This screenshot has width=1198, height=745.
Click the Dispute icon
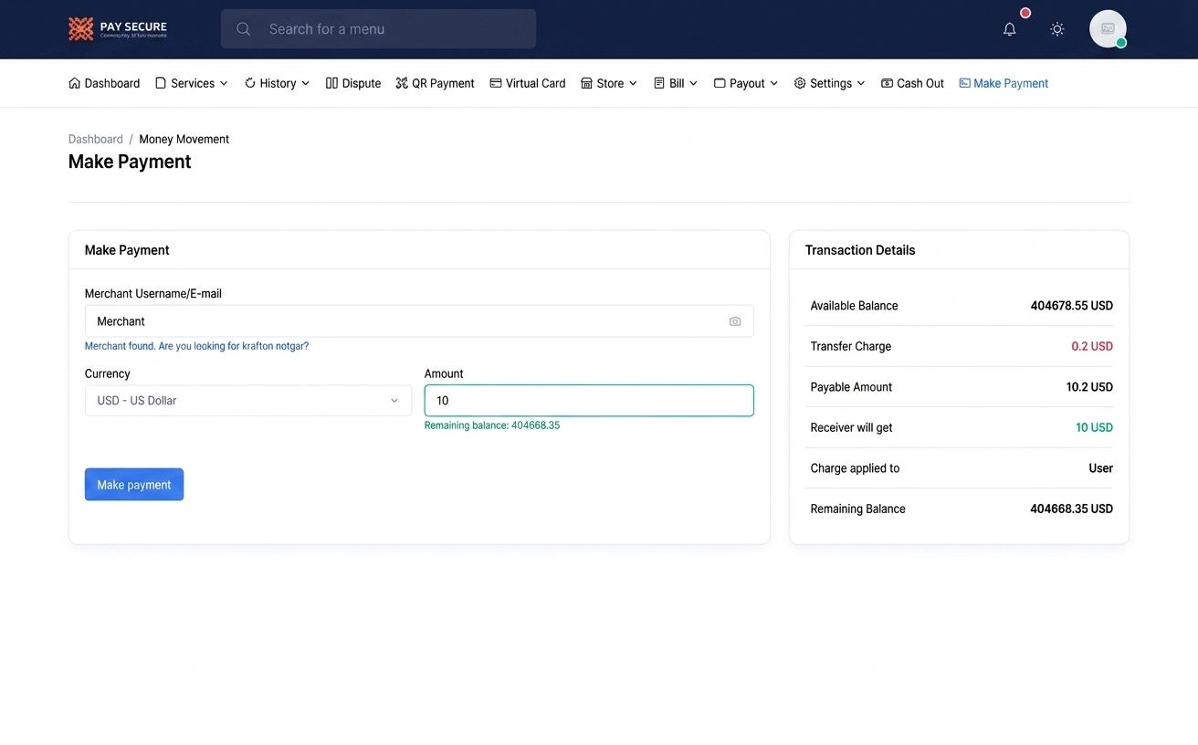(x=331, y=83)
